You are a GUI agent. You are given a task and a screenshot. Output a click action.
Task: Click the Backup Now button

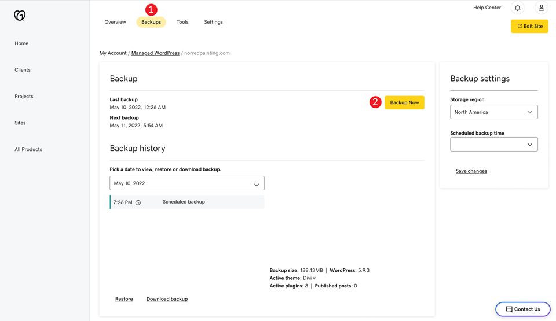point(404,102)
